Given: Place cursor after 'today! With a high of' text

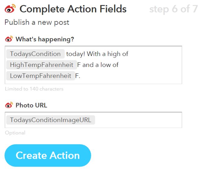Looking at the screenshot, I should (x=128, y=54).
